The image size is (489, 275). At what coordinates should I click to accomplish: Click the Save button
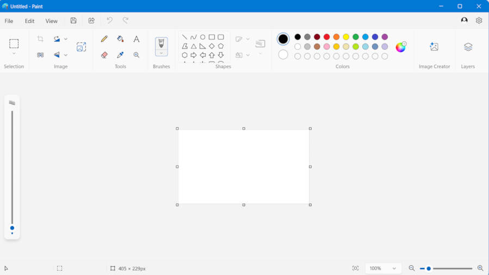pos(73,21)
